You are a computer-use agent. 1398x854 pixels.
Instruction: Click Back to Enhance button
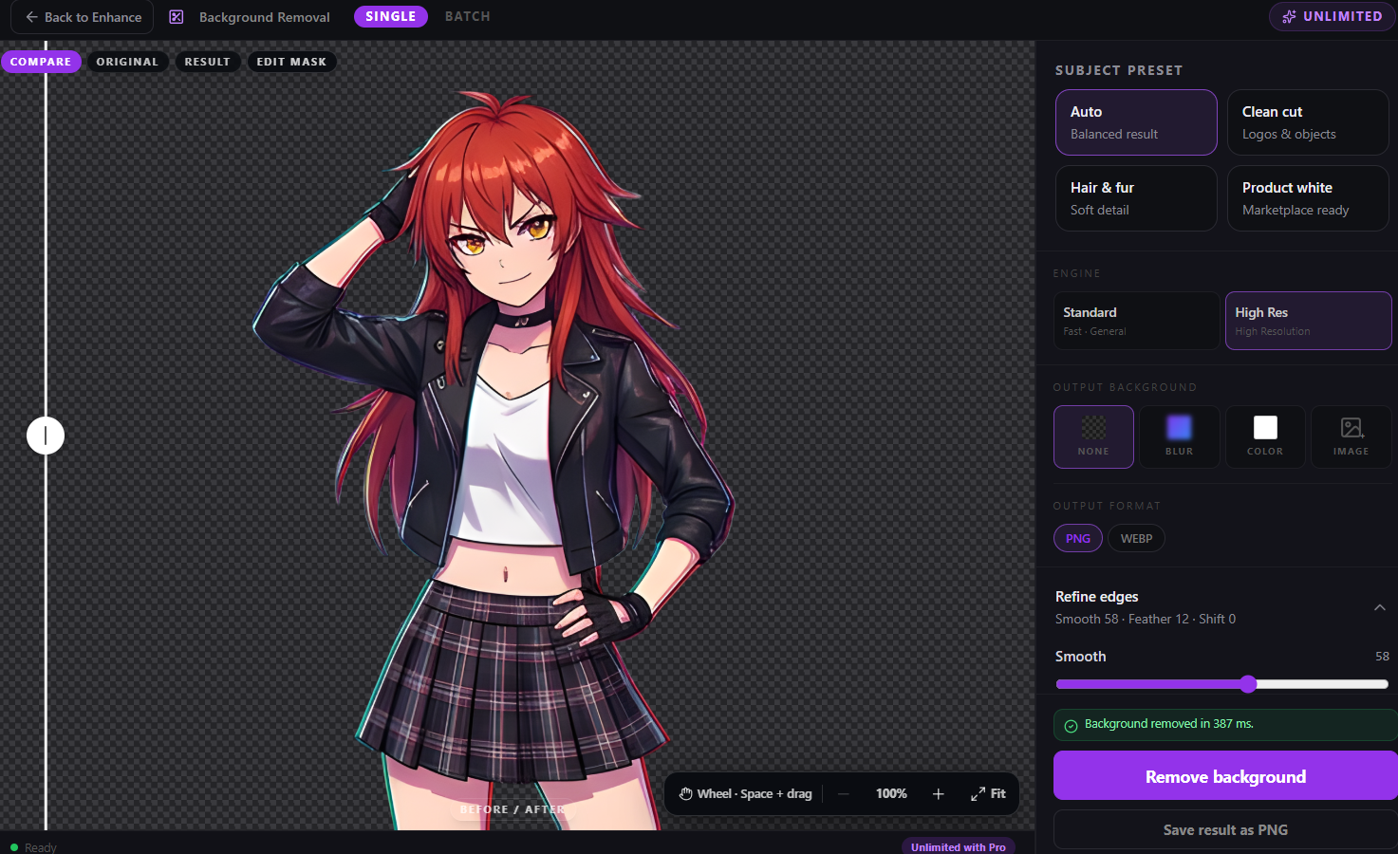(x=83, y=17)
